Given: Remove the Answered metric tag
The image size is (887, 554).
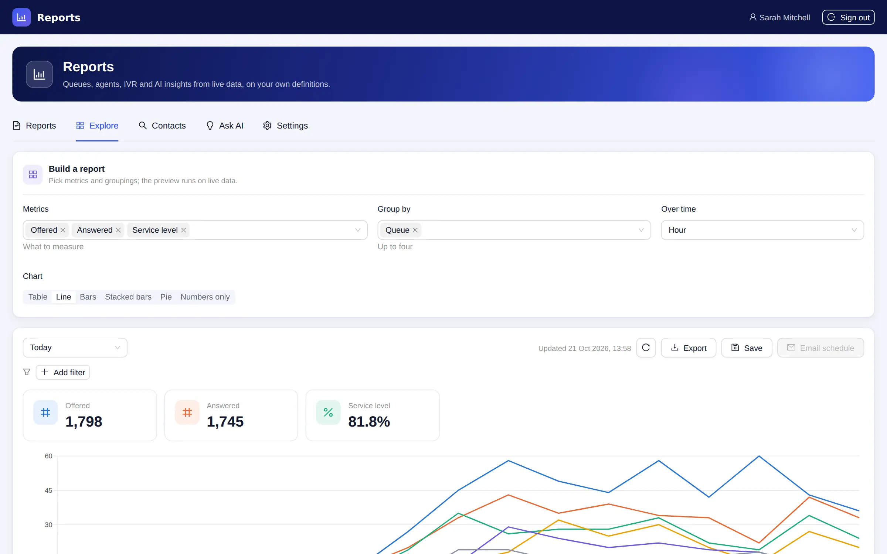Looking at the screenshot, I should pos(118,230).
